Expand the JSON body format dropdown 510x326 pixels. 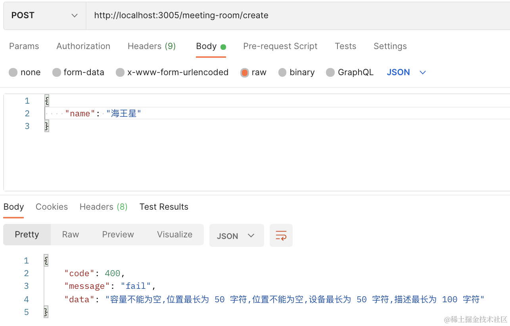coord(406,72)
